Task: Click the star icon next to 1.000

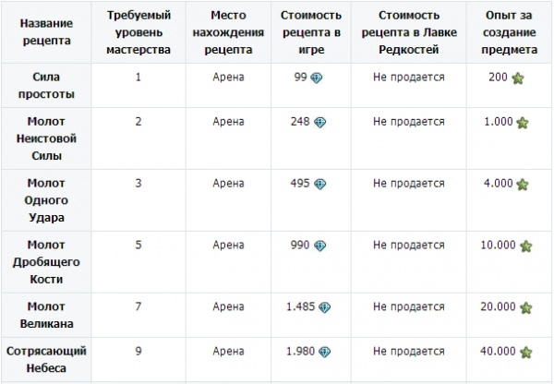Action: tap(523, 122)
